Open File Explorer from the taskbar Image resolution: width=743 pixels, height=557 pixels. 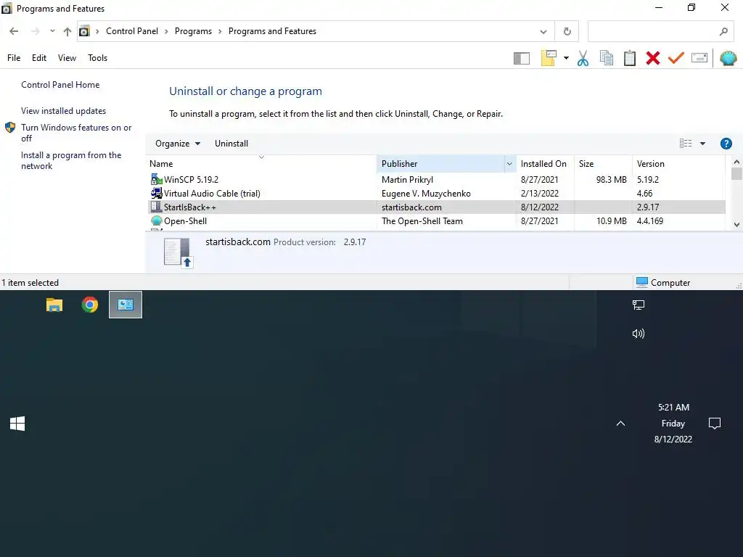coord(54,305)
